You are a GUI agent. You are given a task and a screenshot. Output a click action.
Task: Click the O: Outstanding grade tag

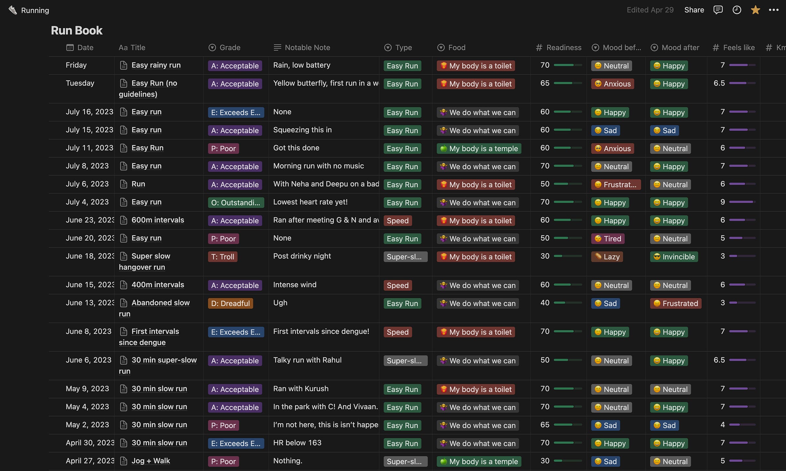[x=235, y=203]
